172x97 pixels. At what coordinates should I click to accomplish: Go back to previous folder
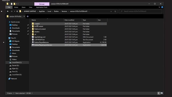coord(8,11)
